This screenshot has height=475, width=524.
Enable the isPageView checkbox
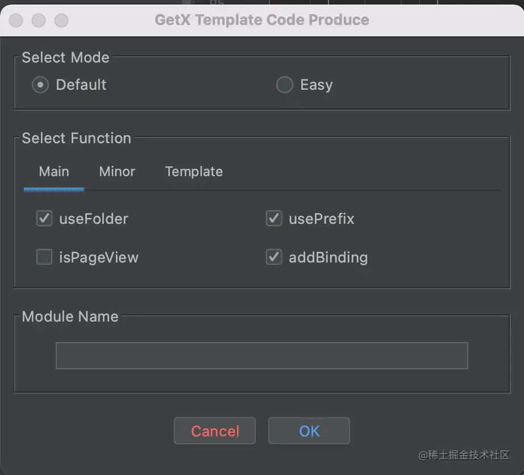click(44, 257)
